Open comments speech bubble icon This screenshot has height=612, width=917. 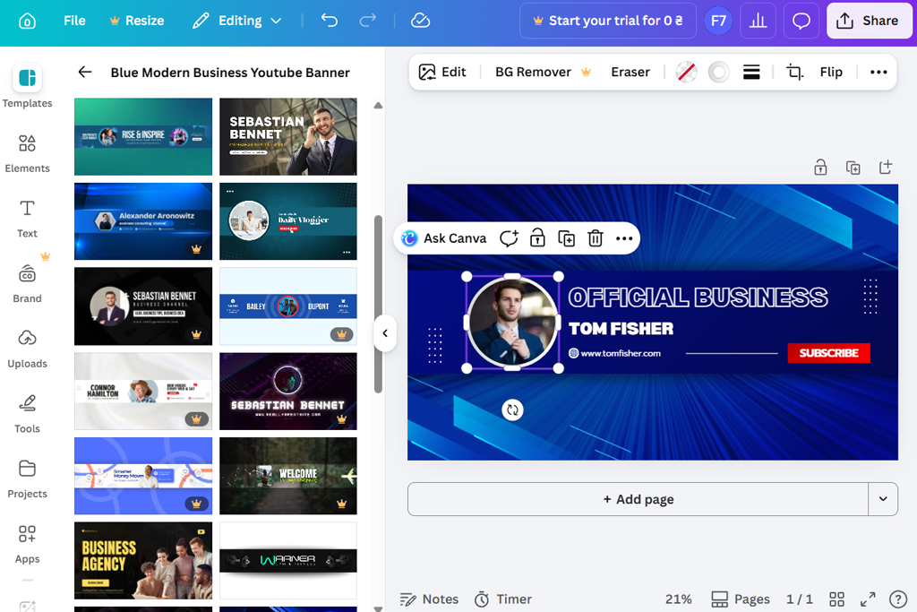coord(801,22)
